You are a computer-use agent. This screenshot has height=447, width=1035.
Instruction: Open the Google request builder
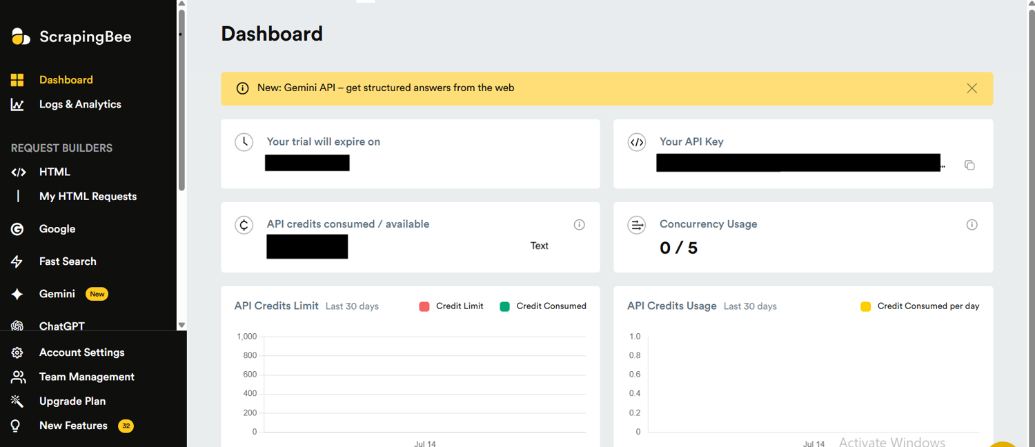pos(57,229)
